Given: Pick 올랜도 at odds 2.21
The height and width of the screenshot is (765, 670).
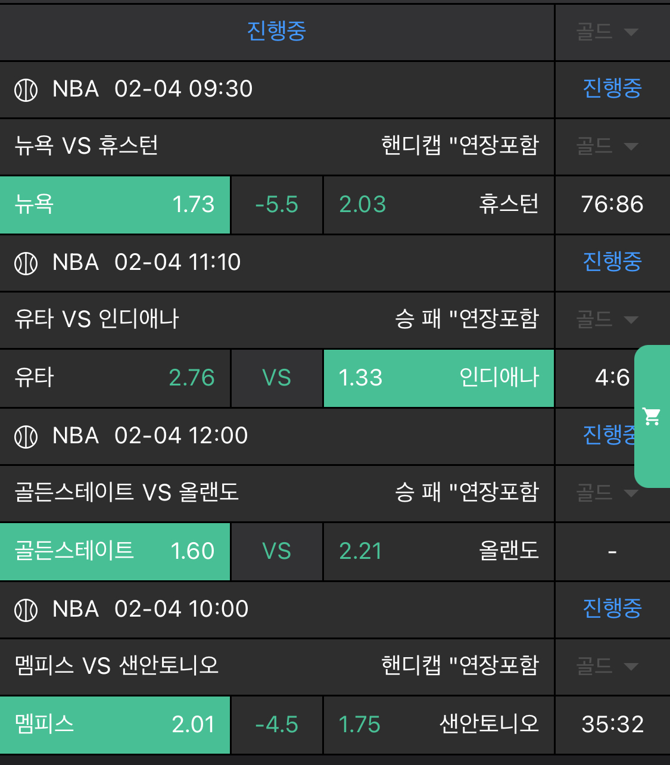Looking at the screenshot, I should [438, 551].
